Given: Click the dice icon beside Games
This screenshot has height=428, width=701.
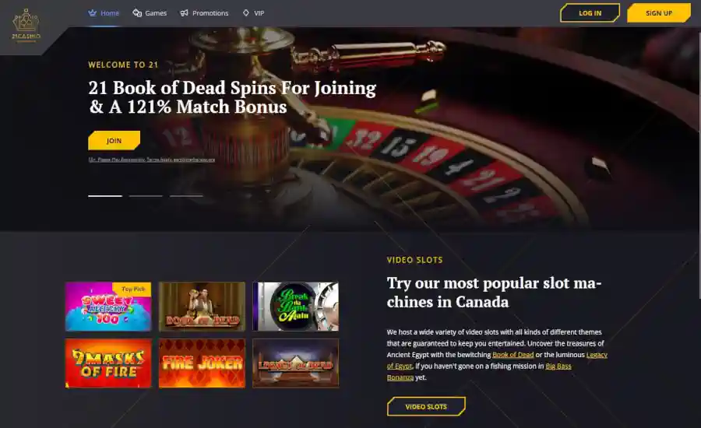Looking at the screenshot, I should 137,13.
